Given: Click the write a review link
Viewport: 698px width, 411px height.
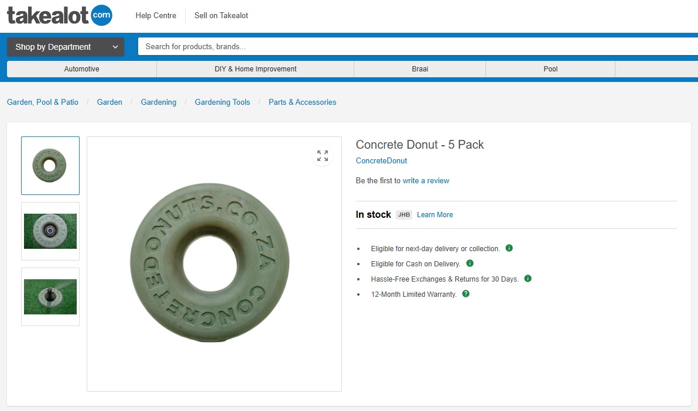Looking at the screenshot, I should tap(426, 181).
